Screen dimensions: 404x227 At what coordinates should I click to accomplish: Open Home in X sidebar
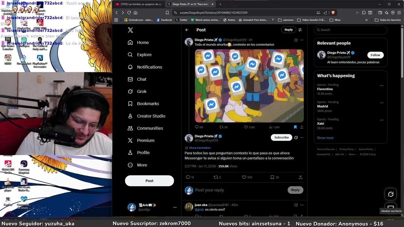click(138, 43)
